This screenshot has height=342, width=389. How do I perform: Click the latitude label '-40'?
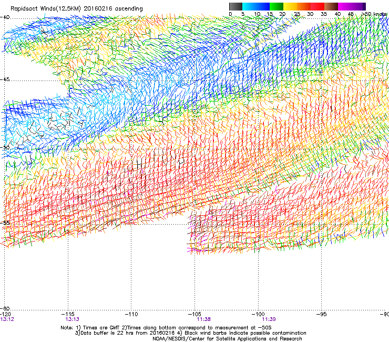pos(5,17)
